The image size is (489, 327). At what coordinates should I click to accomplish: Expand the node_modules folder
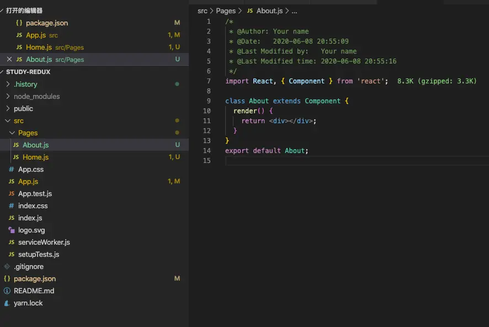click(x=8, y=96)
